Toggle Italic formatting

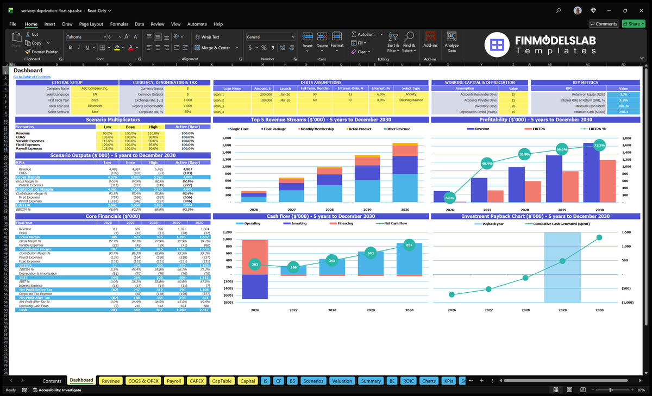79,48
